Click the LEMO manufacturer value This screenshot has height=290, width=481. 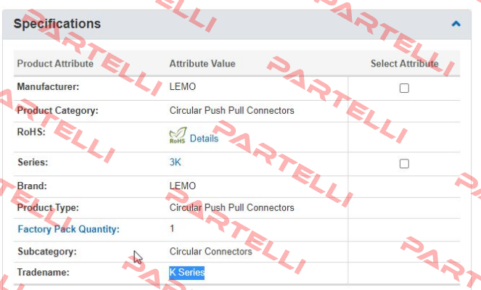183,86
